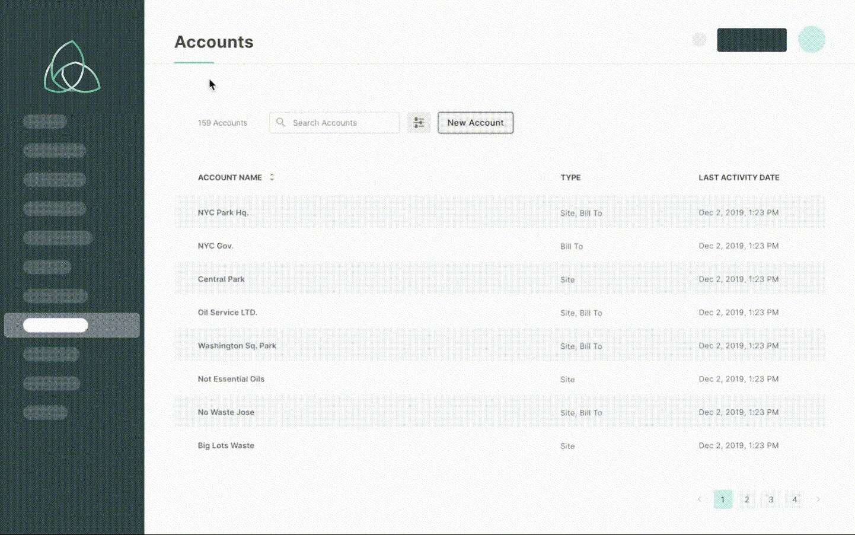
Task: Go to page 3
Action: [x=771, y=499]
